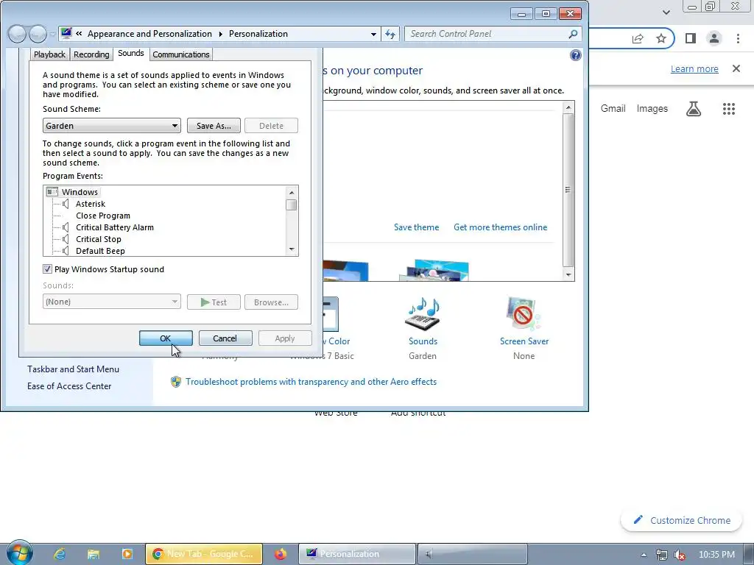
Task: Click the Program Events scrollbar up arrow
Action: (292, 192)
